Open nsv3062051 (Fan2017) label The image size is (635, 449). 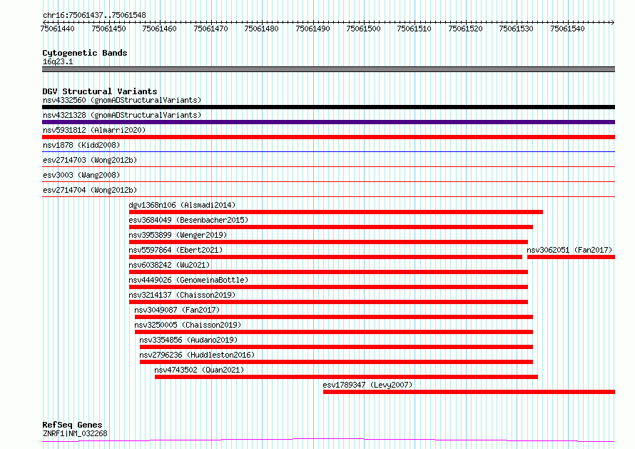click(x=569, y=250)
